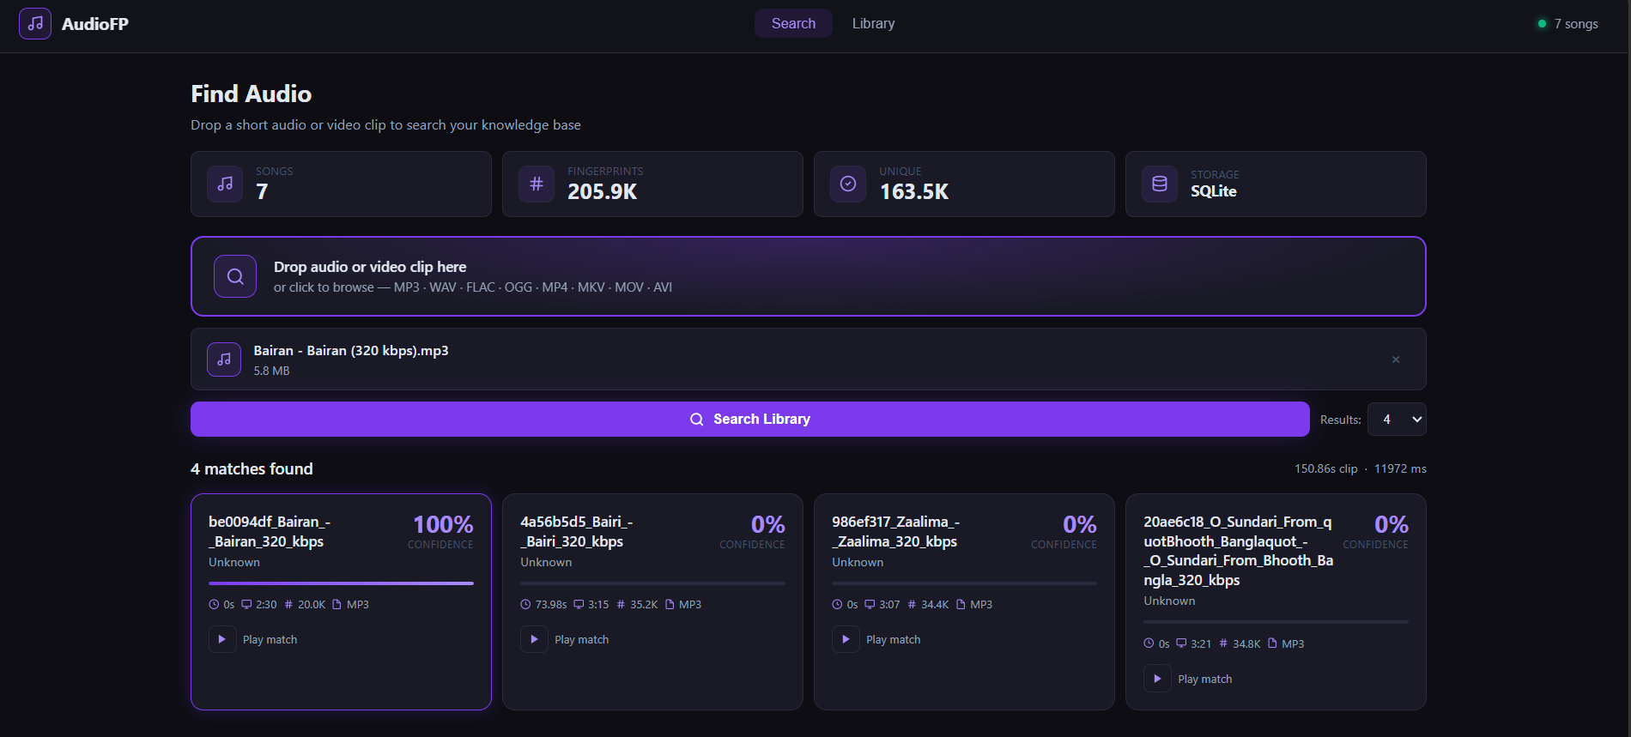Click the SQLite storage value

click(1214, 191)
